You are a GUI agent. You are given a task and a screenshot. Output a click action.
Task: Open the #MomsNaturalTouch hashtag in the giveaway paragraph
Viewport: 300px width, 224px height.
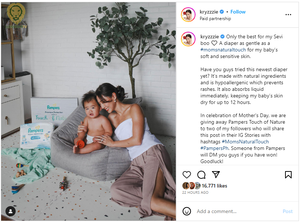[245, 142]
